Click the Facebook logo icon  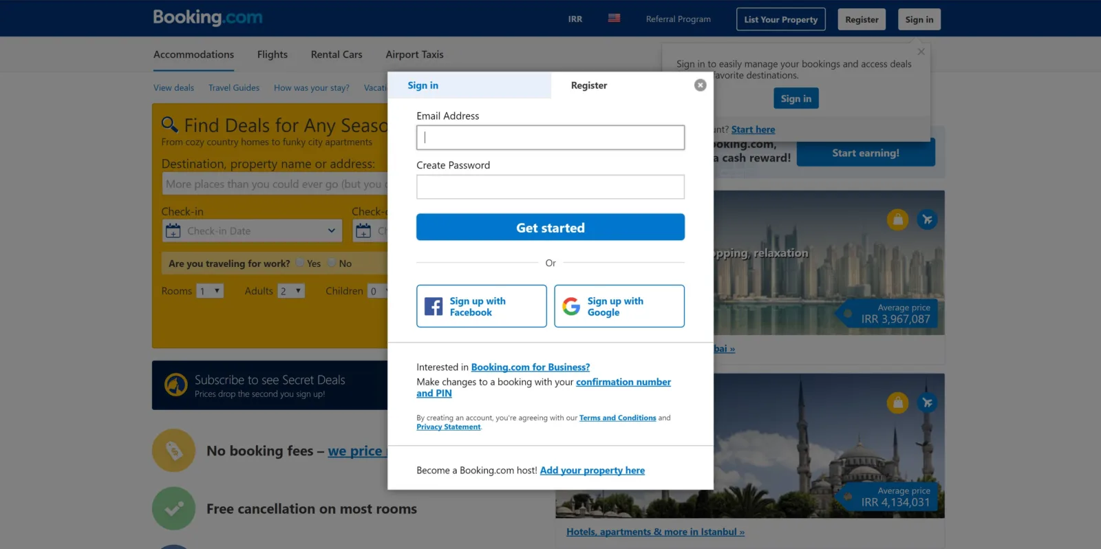click(x=434, y=306)
